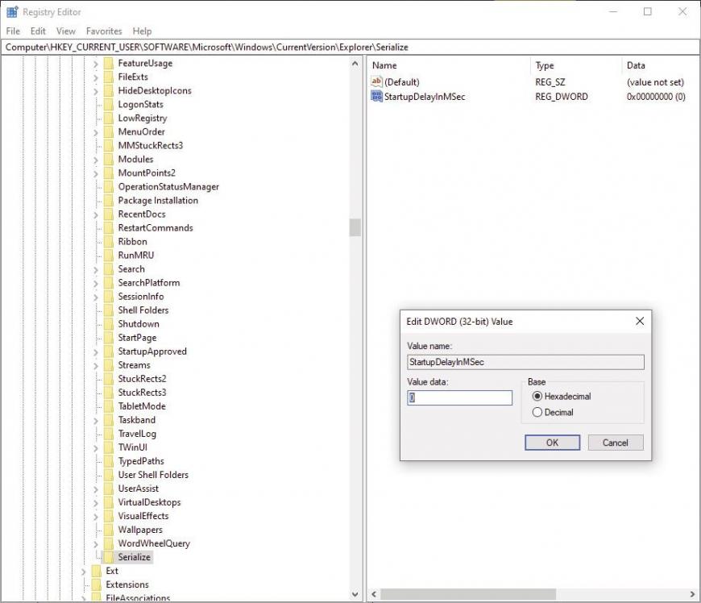Click the HideDesktopIcons folder icon
Image resolution: width=701 pixels, height=603 pixels.
[108, 91]
